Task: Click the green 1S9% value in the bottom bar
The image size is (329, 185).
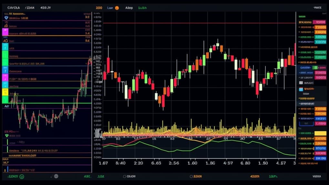Action: tap(273, 176)
